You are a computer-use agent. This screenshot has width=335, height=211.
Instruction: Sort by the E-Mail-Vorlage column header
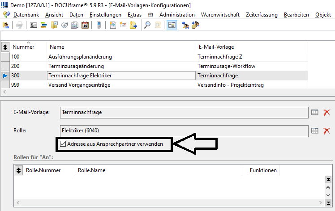click(x=252, y=47)
